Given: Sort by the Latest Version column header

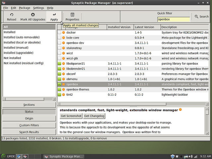Looking at the screenshot, I should (x=147, y=27).
